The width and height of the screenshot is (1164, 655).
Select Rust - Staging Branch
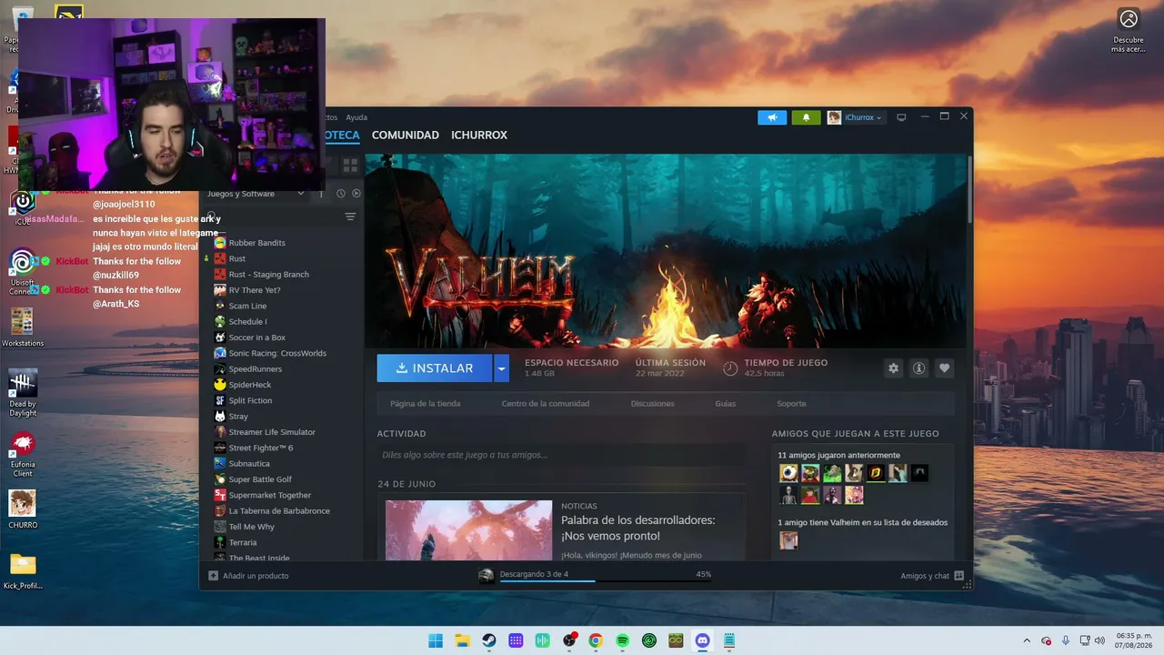coord(269,275)
